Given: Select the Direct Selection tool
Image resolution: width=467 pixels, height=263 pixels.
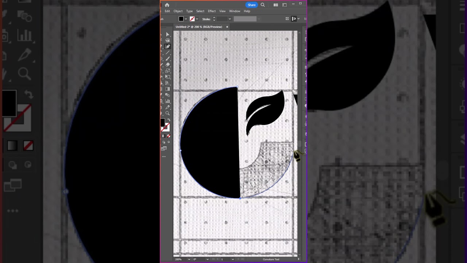Looking at the screenshot, I should 167,34.
